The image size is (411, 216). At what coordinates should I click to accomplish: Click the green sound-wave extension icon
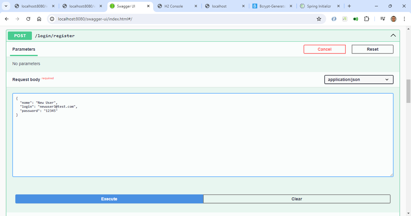[x=356, y=19]
